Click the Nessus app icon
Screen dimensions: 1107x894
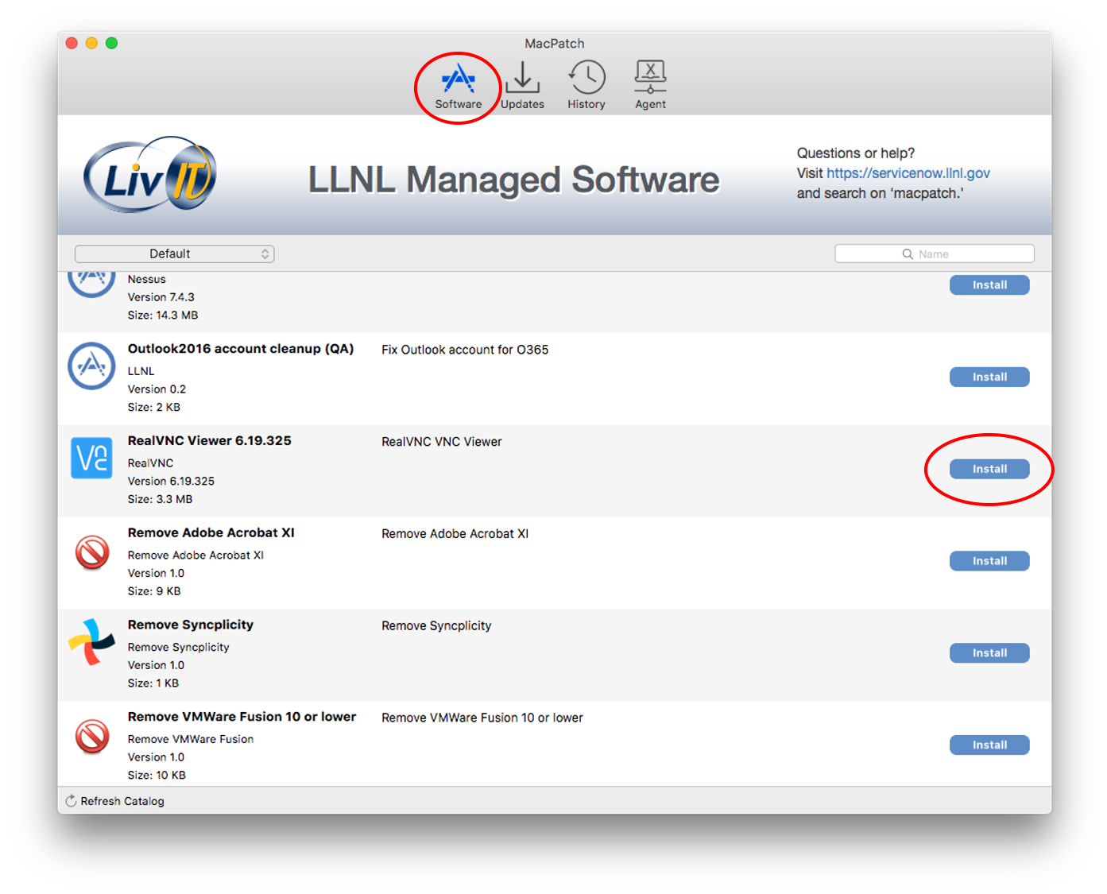91,284
